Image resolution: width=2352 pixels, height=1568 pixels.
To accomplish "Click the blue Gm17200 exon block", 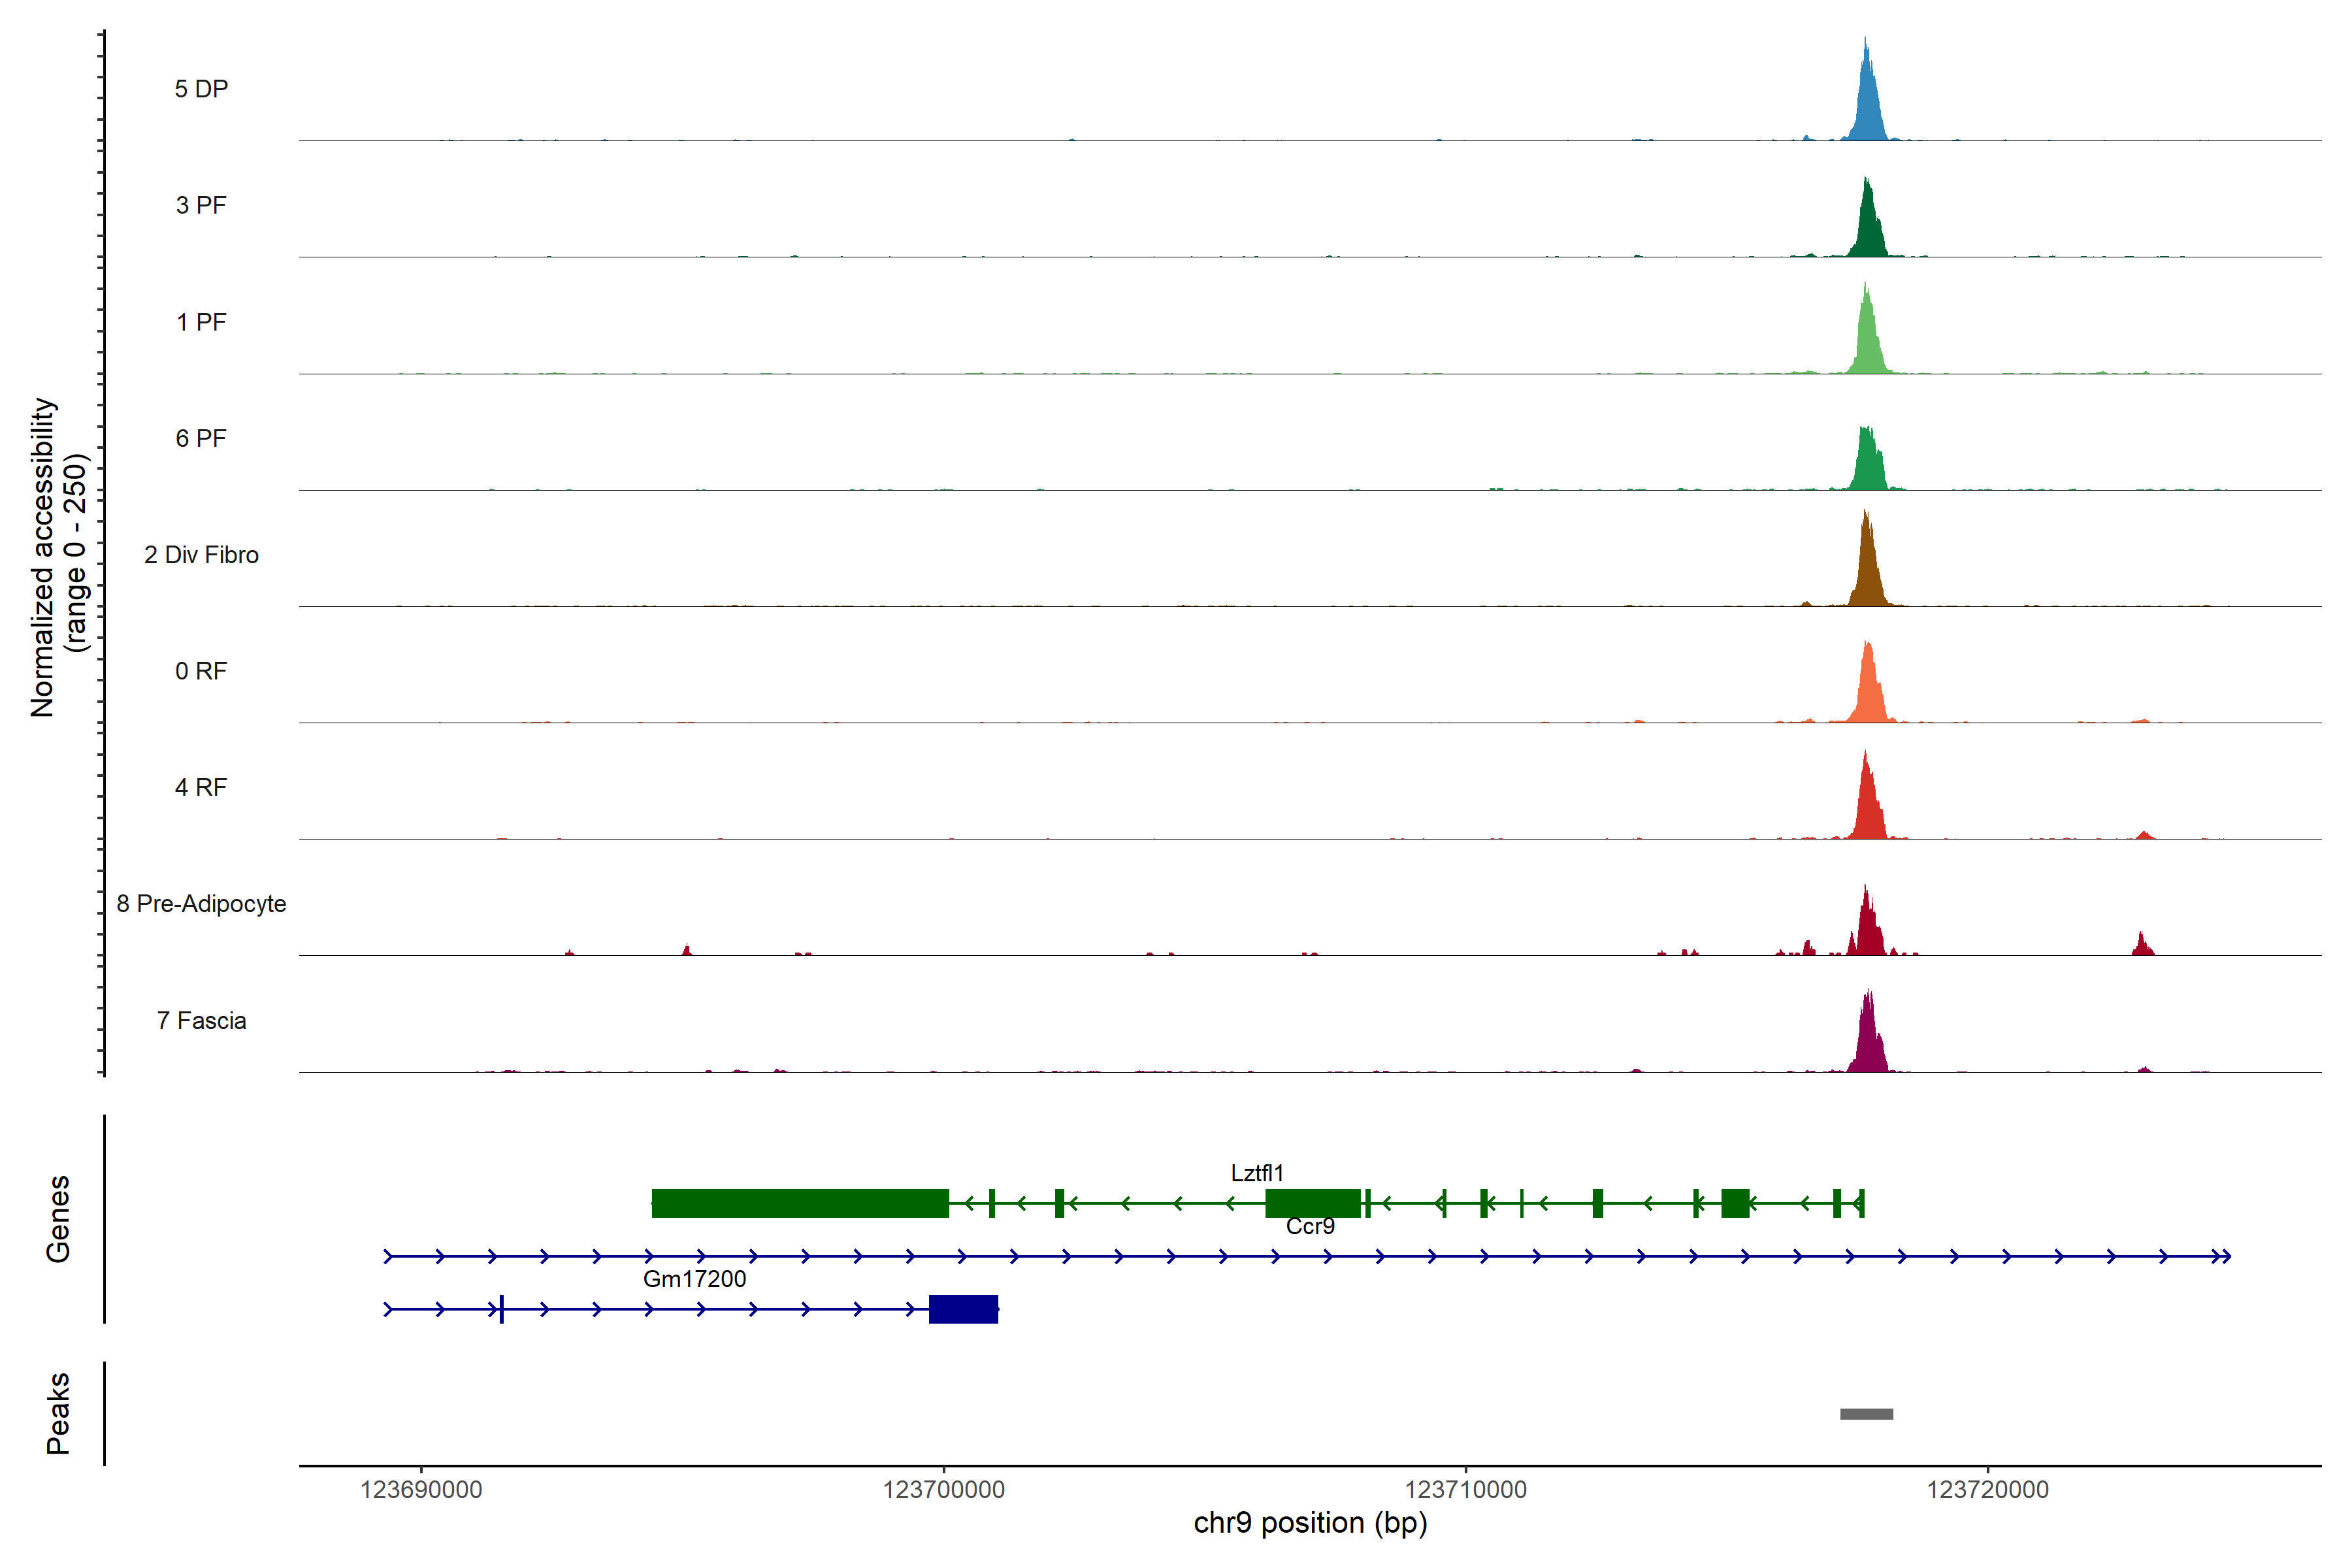I will [963, 1309].
